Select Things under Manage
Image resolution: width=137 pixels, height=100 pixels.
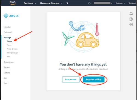(x=10, y=41)
